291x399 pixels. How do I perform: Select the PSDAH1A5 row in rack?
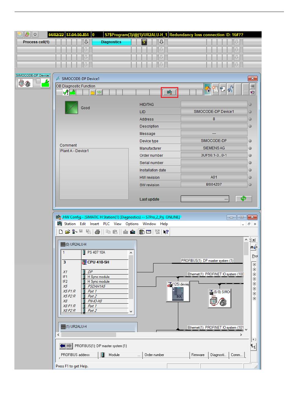[x=95, y=286]
